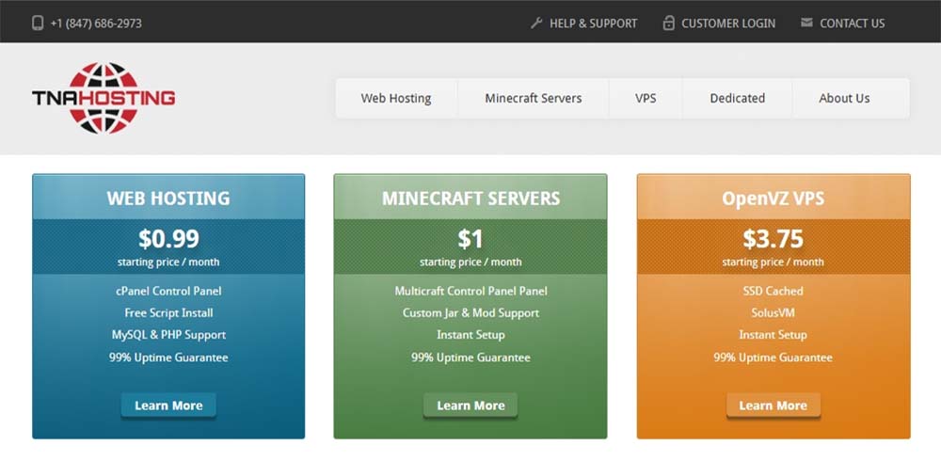Click Instant Setup in the OpenVZ VPS card
The width and height of the screenshot is (941, 461).
pyautogui.click(x=773, y=335)
